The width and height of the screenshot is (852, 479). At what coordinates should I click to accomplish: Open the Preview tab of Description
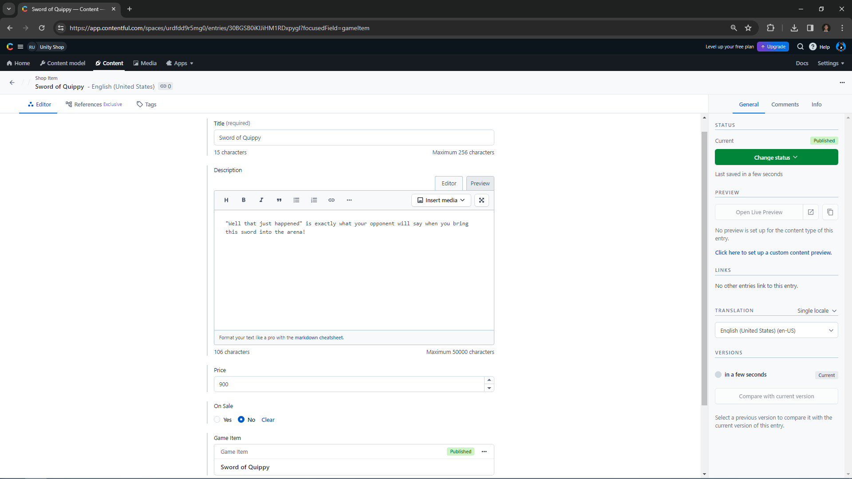[x=480, y=184]
